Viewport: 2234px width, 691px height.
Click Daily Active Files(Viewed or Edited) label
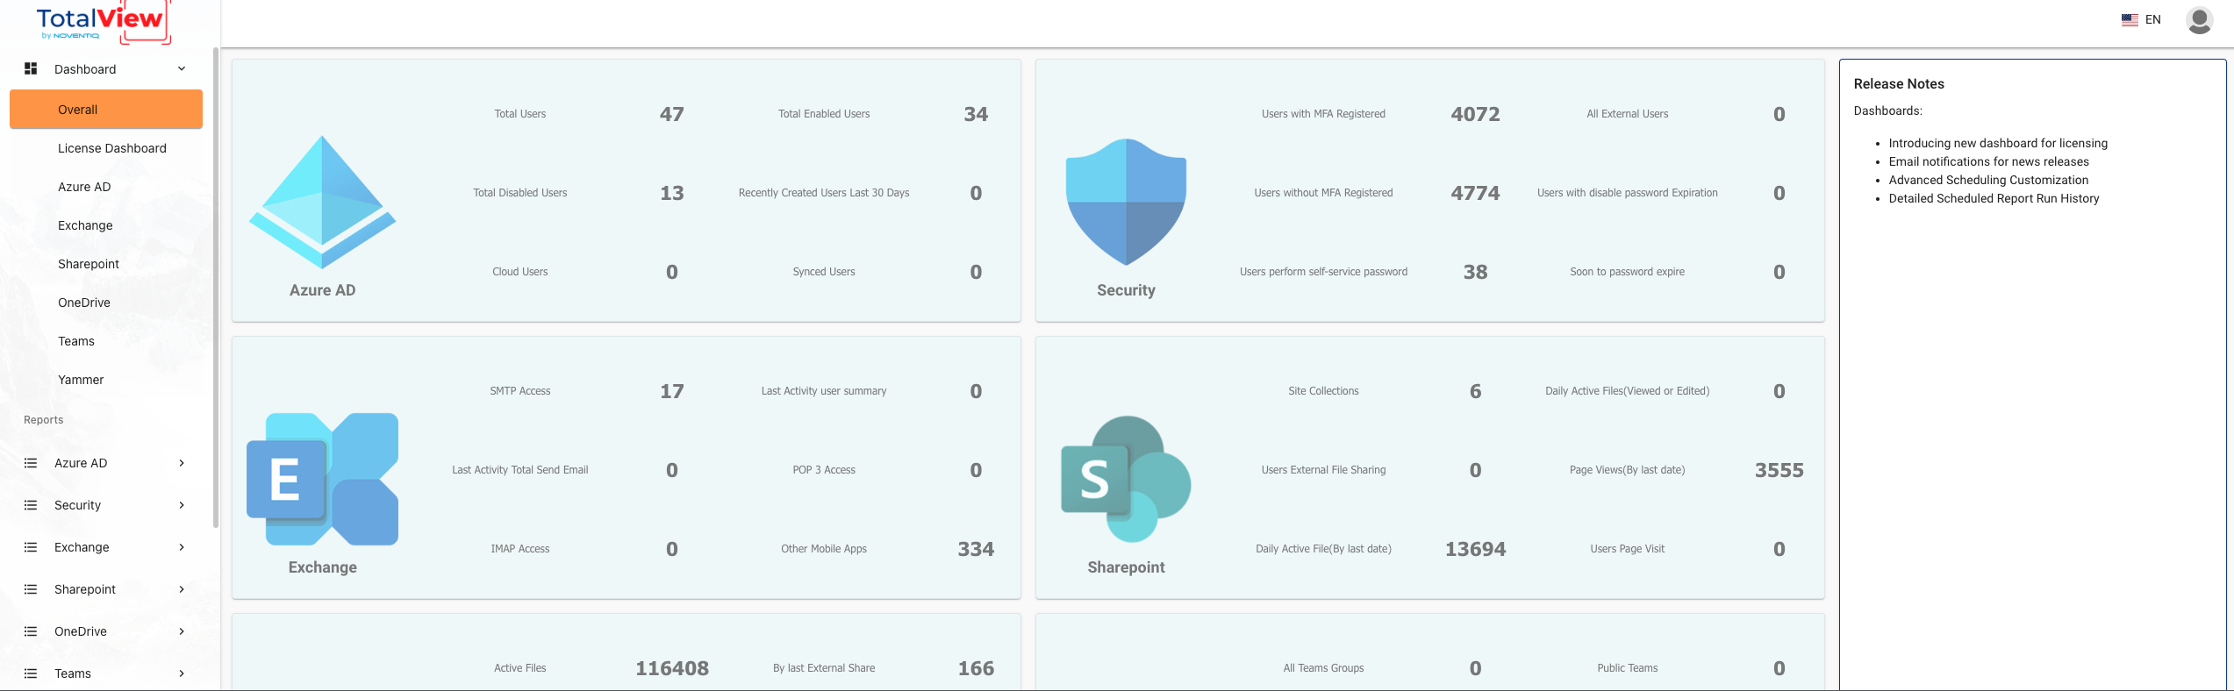click(x=1628, y=391)
